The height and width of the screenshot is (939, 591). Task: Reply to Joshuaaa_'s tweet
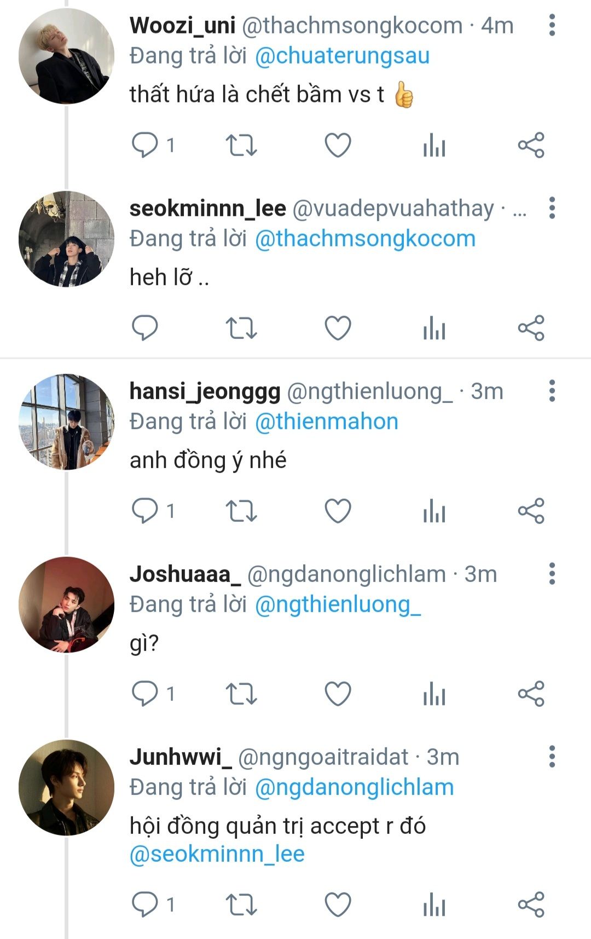coord(145,694)
